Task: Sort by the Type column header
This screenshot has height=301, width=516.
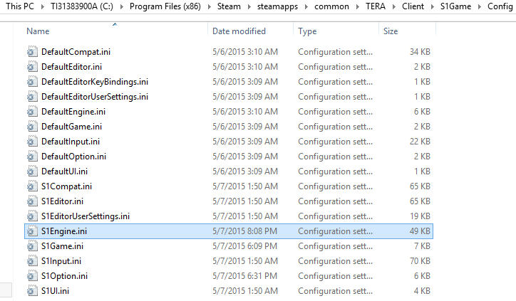Action: pyautogui.click(x=307, y=31)
